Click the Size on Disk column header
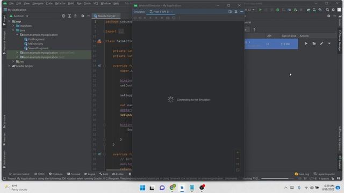344x193 pixels. click(x=289, y=36)
